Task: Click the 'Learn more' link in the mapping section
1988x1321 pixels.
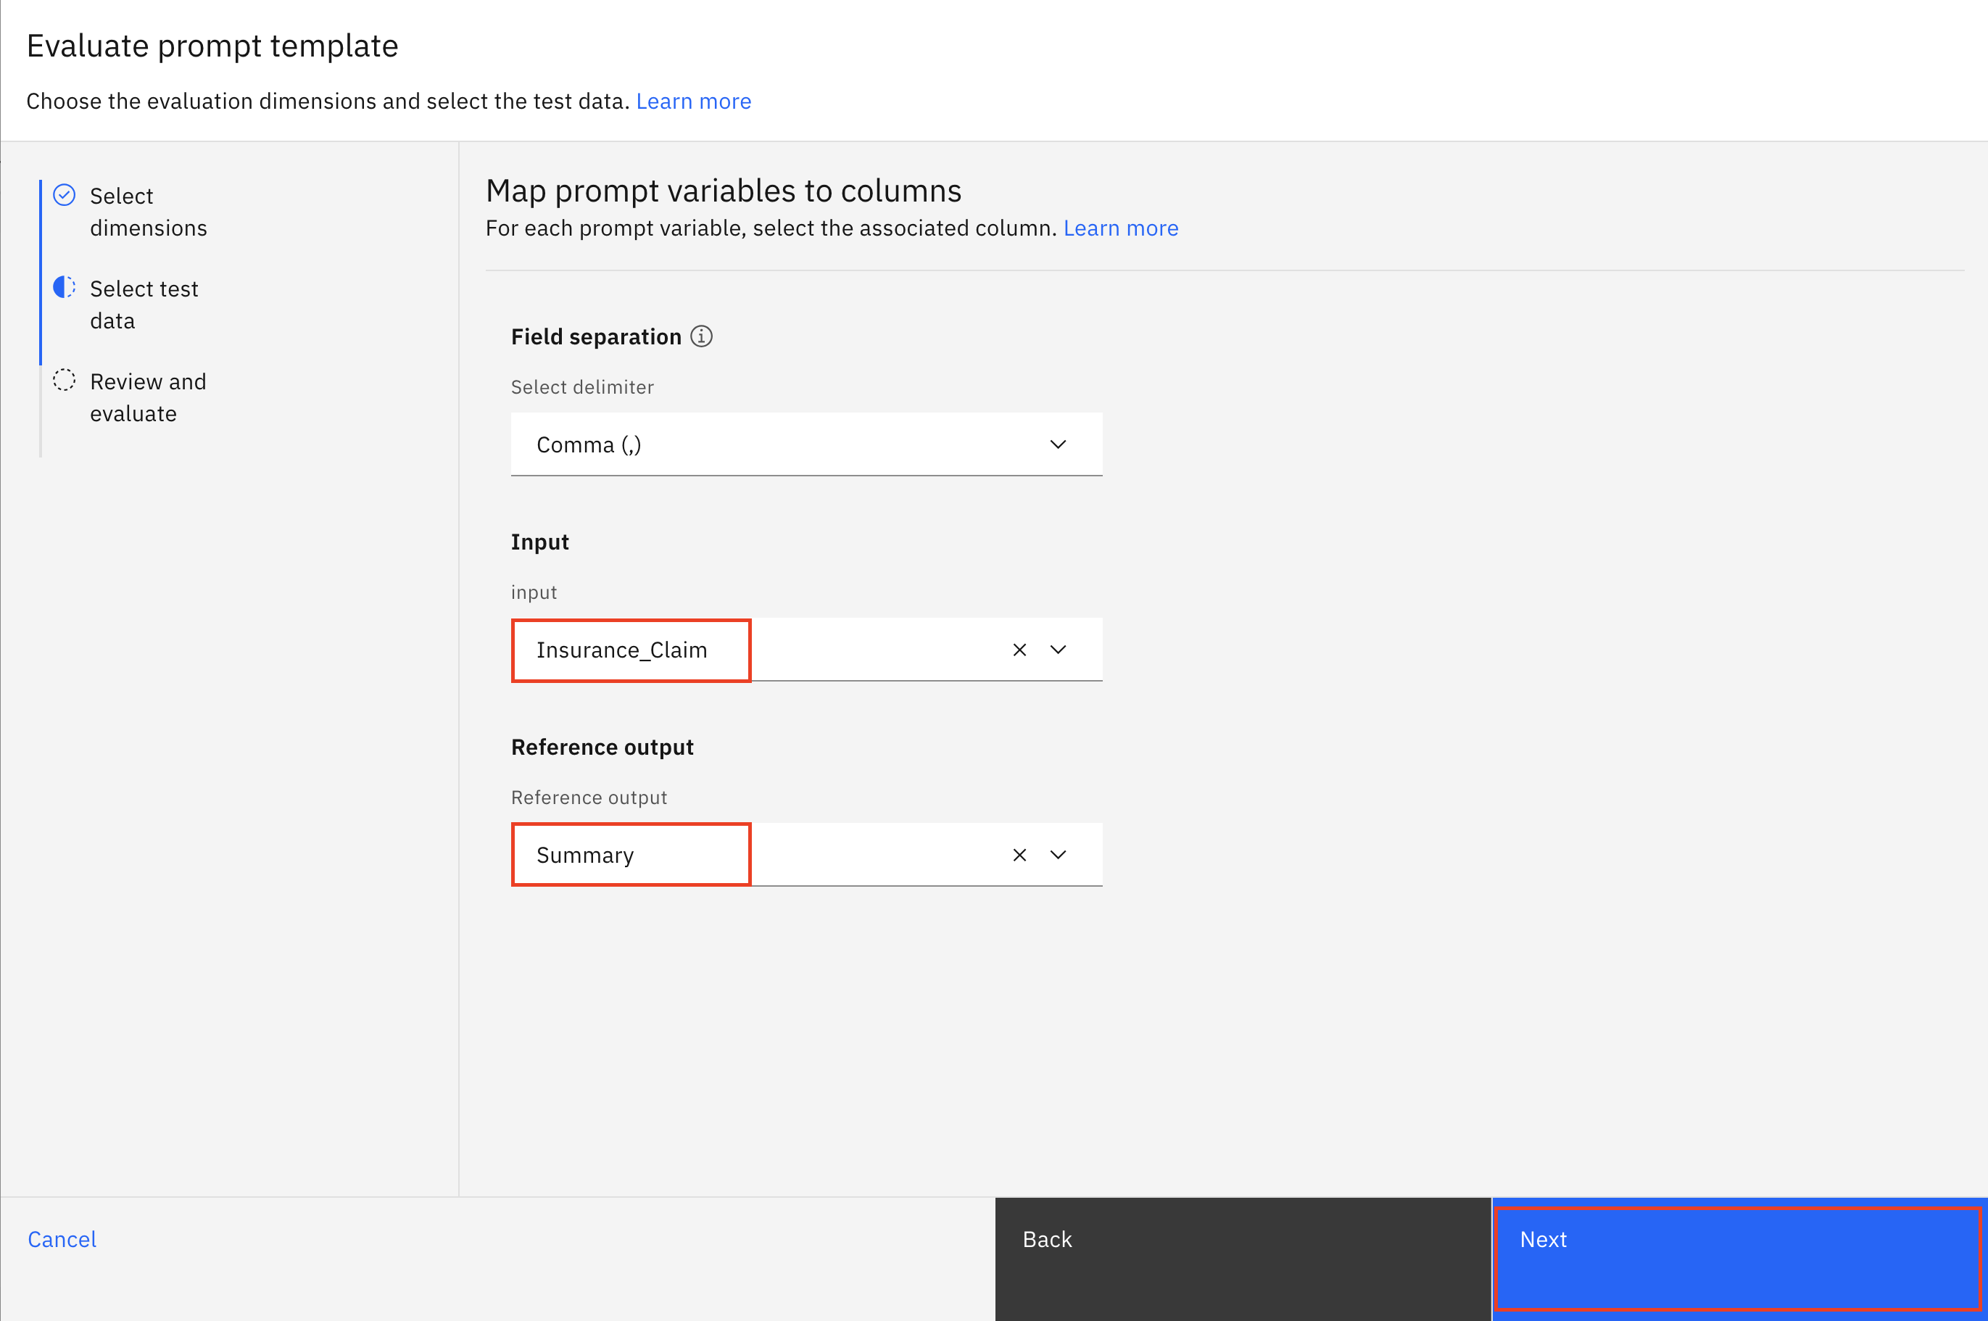Action: (1122, 227)
